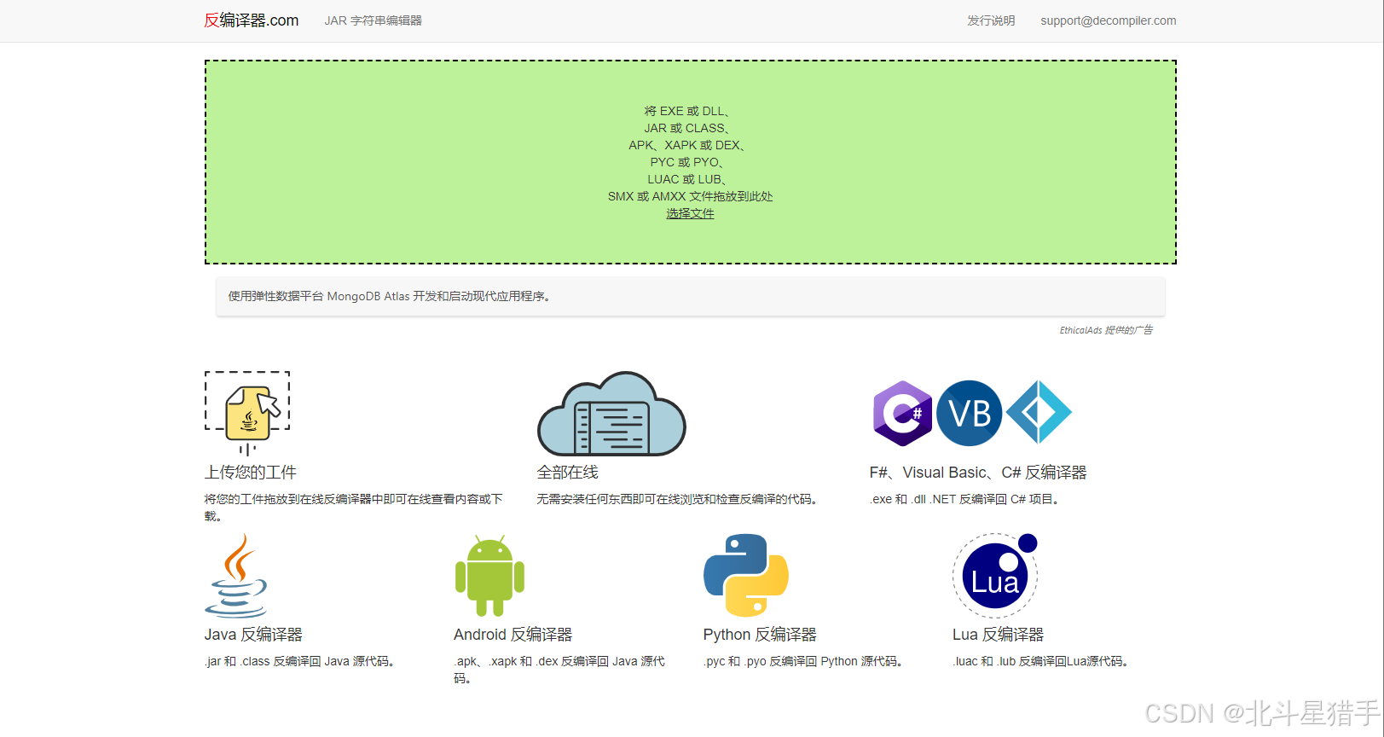Click the EthicalAds 提供的广告 label

pos(1106,330)
